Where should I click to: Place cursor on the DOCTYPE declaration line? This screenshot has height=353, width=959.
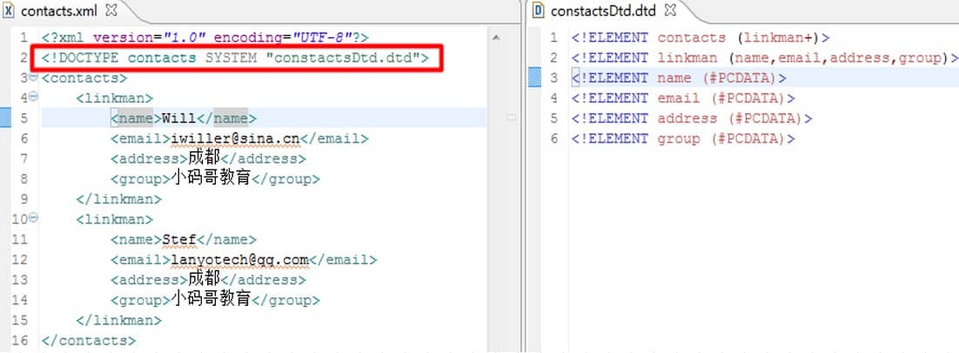point(235,58)
